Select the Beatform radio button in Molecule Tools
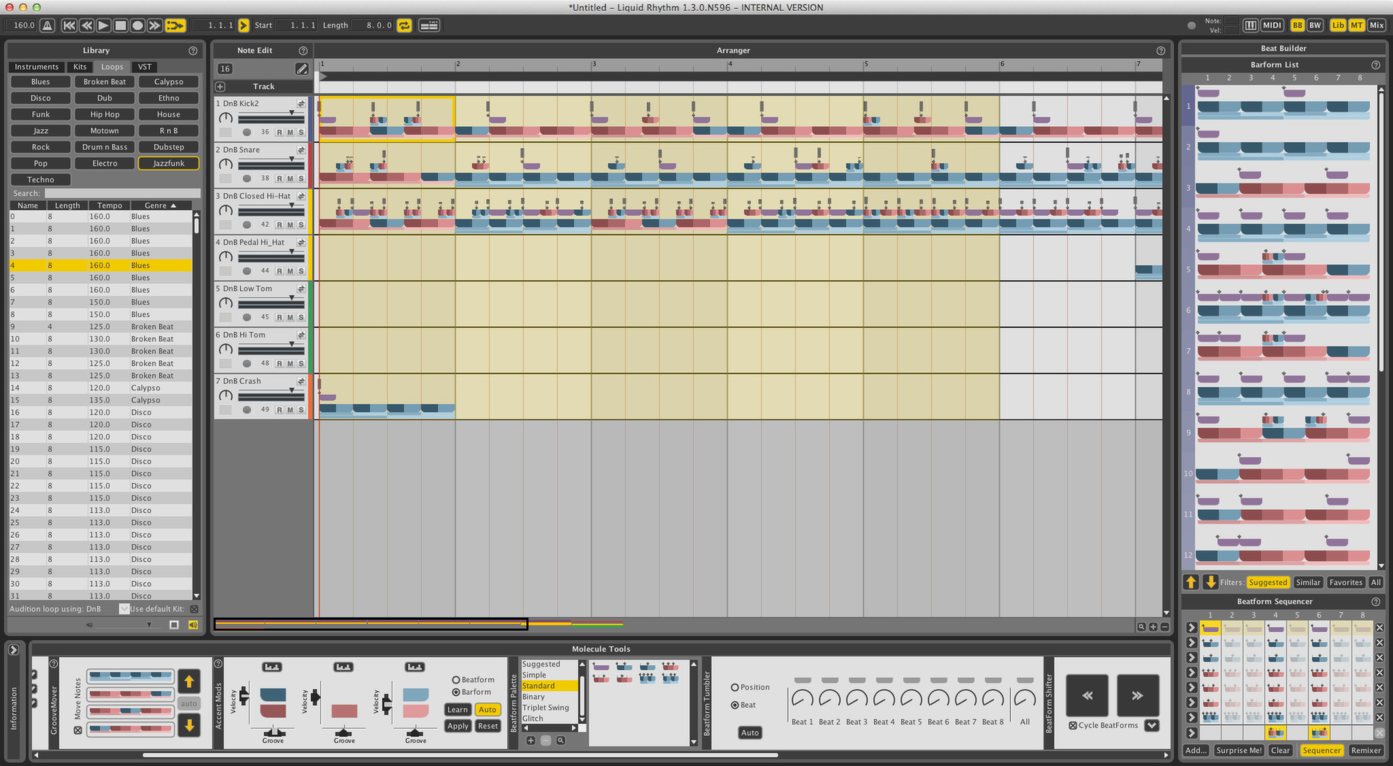 [x=457, y=679]
